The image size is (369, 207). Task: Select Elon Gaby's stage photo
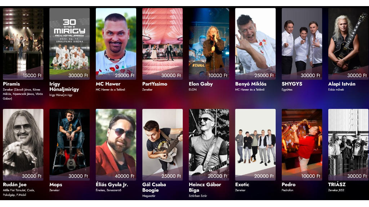(209, 43)
